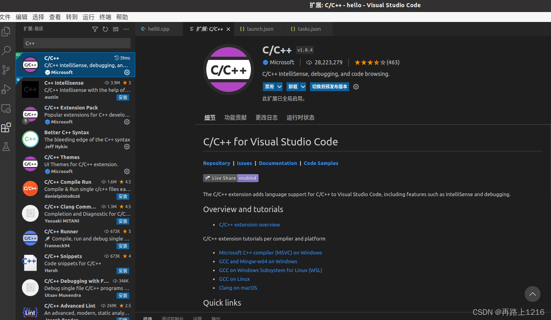Open the 转到 menu
The height and width of the screenshot is (320, 551).
72,17
